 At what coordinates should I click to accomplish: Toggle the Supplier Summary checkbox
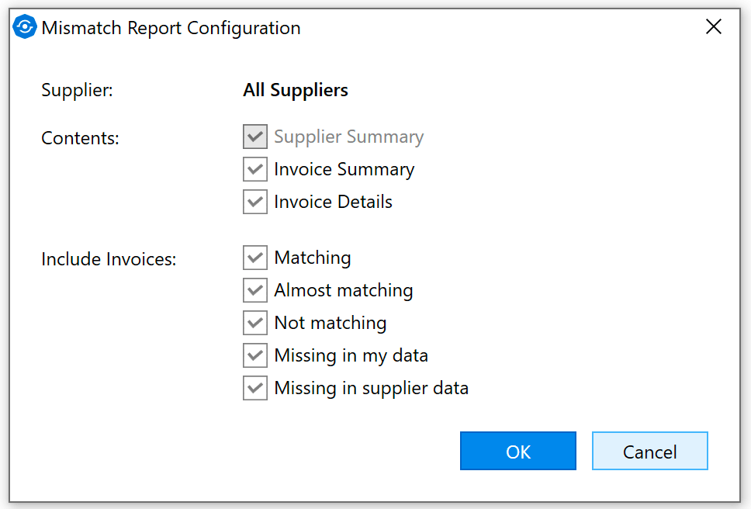click(x=255, y=137)
